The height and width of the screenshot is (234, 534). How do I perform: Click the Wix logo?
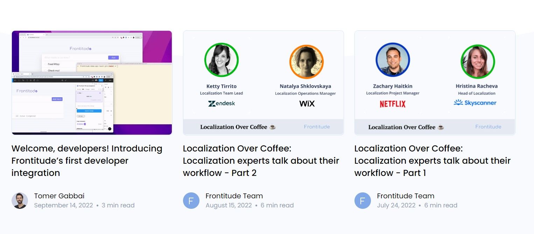tap(307, 104)
